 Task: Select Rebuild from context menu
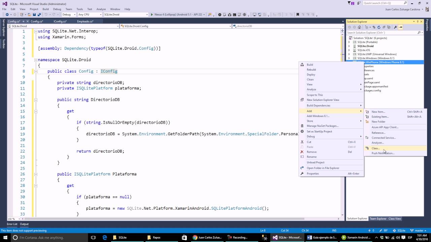point(331,70)
